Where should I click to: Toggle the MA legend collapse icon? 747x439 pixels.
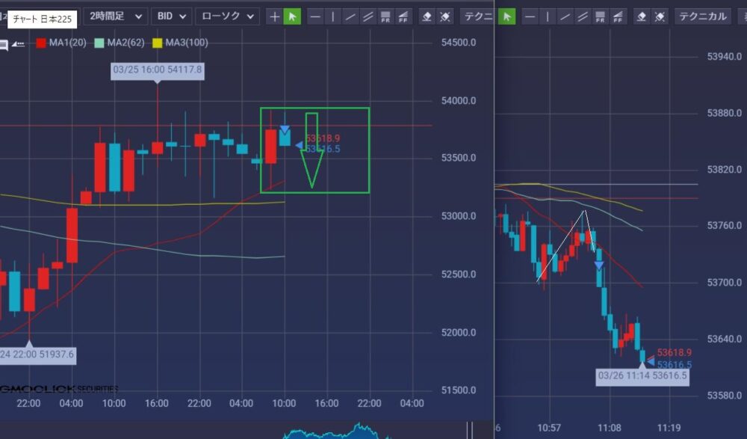[x=19, y=44]
